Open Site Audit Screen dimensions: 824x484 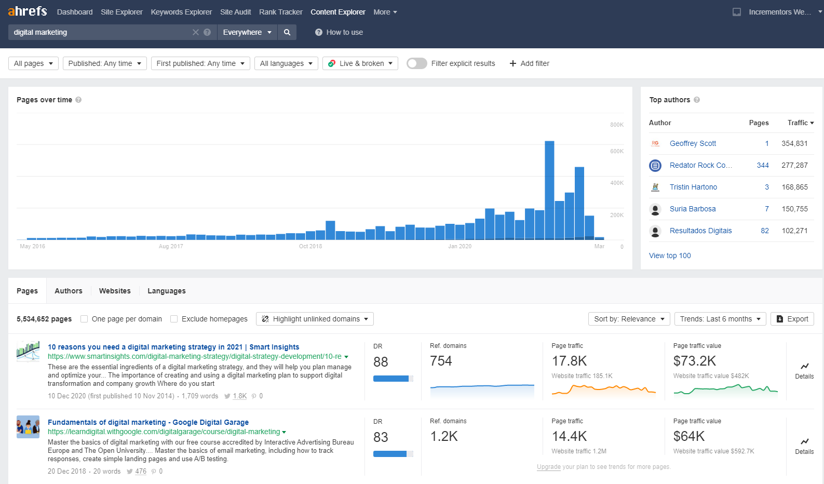[x=235, y=12]
